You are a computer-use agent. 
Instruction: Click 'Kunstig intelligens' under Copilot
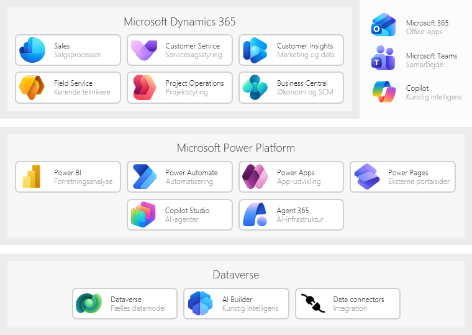click(x=433, y=97)
